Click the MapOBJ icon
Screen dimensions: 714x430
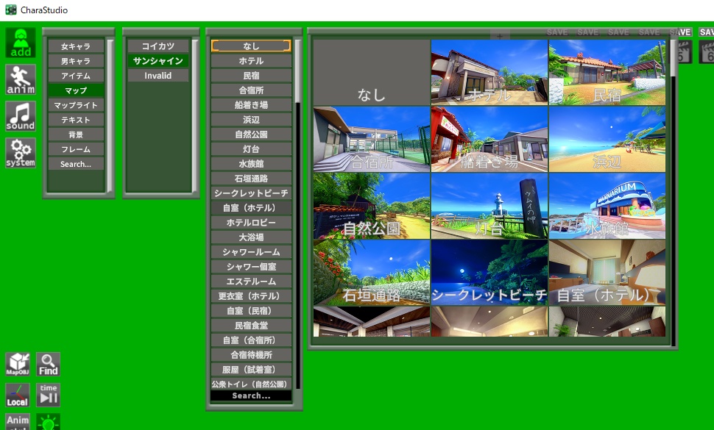[x=18, y=364]
